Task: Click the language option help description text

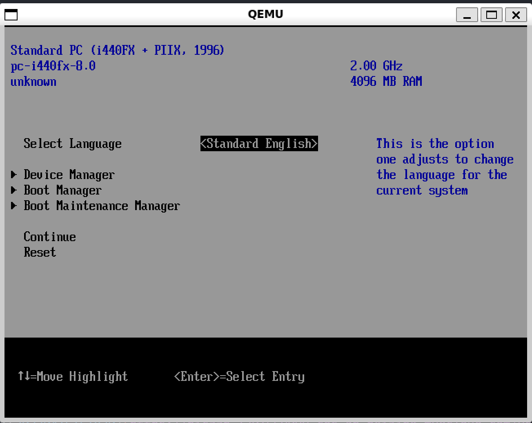Action: [x=444, y=167]
